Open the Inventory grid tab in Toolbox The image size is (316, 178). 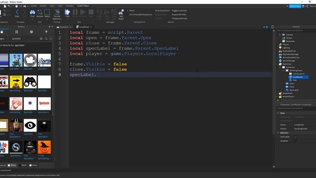[16, 32]
